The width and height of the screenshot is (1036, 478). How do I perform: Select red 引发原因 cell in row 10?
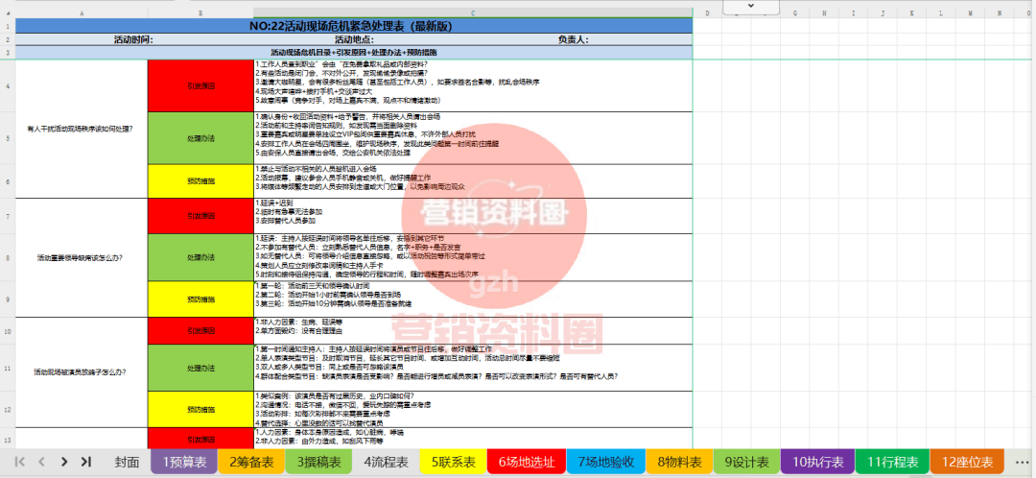(x=200, y=330)
